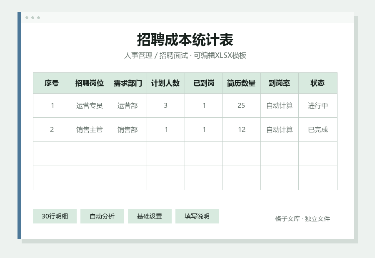This screenshot has height=258, width=375.
Task: Select serial number 1 in 运营专员 row
Action: (52, 106)
